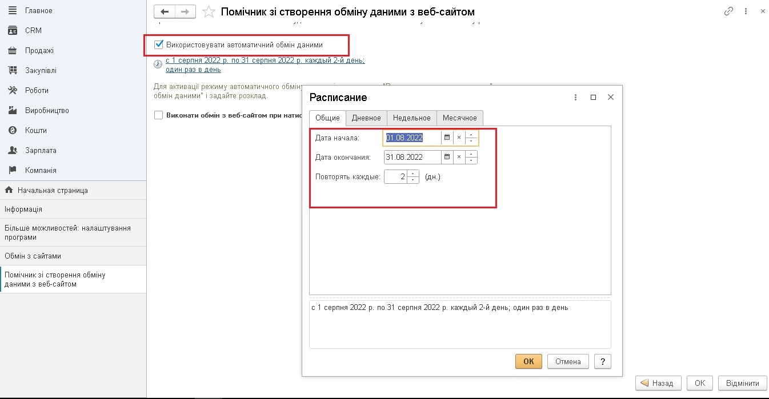Image resolution: width=769 pixels, height=399 pixels.
Task: Open the Расписание dialog kebab menu
Action: (x=576, y=98)
